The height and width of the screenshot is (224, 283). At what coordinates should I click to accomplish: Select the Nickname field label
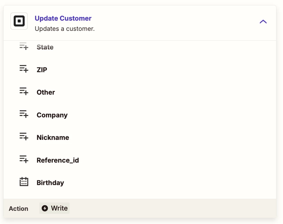(x=53, y=137)
